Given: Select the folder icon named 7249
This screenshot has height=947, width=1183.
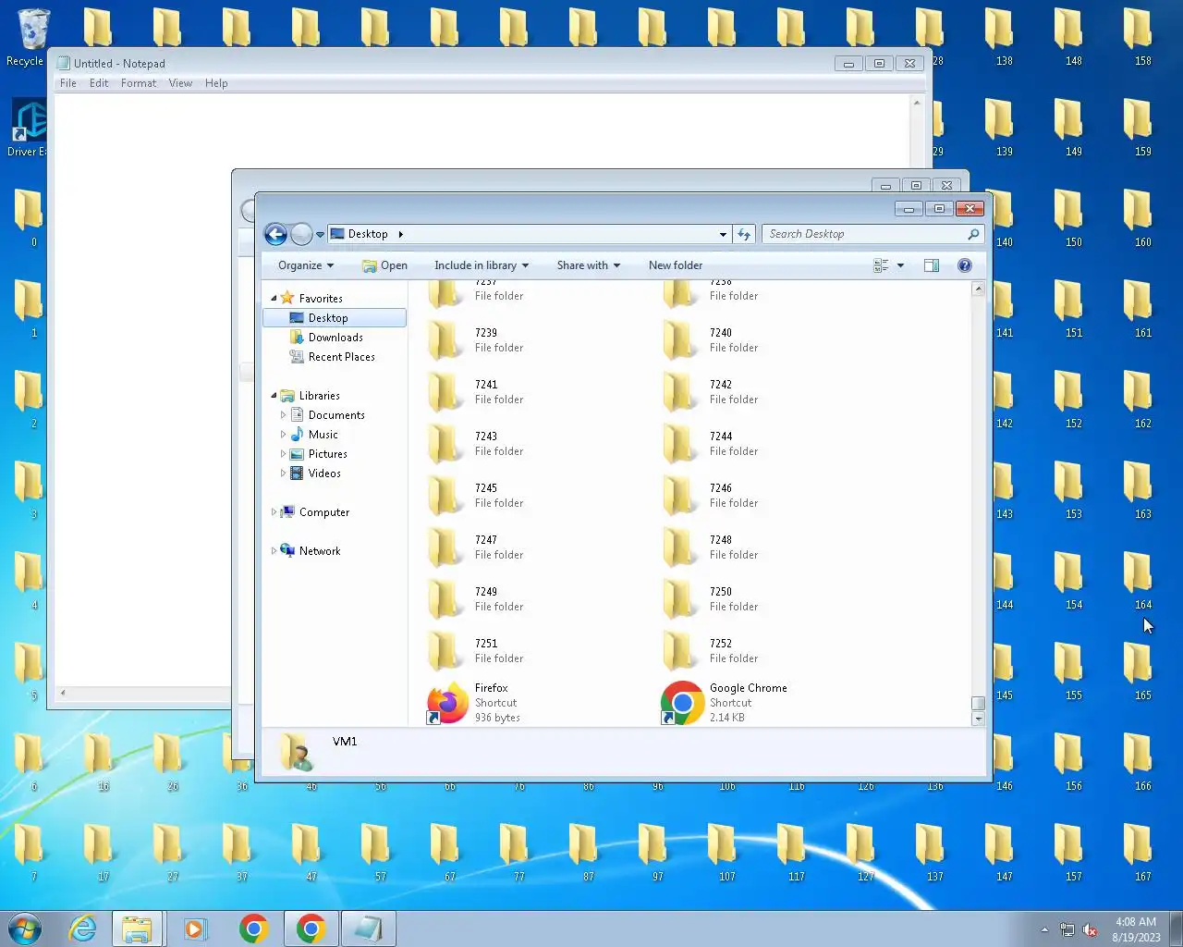Looking at the screenshot, I should coord(445,599).
